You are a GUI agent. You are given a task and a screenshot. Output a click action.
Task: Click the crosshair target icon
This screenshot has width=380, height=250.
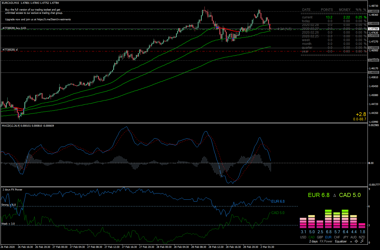(x=356, y=241)
